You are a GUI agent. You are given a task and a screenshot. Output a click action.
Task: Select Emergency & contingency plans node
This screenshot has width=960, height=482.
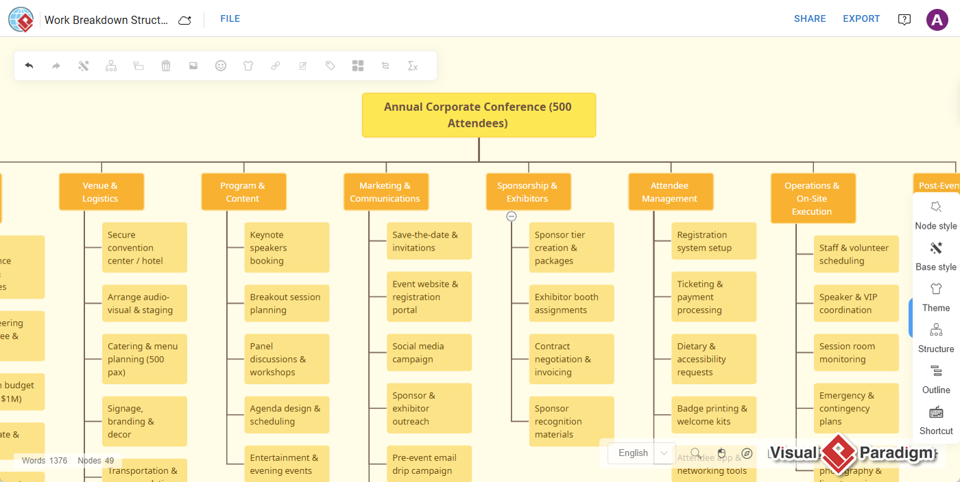point(856,408)
